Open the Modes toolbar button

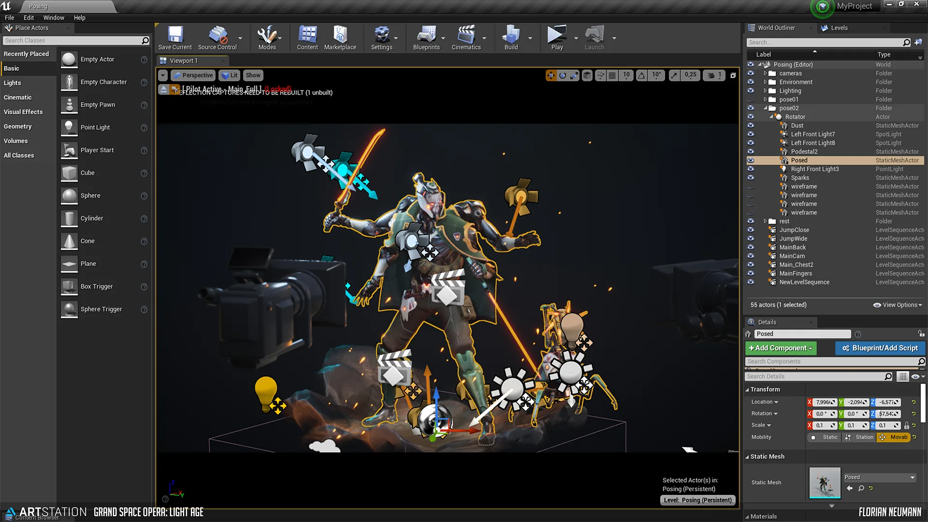tap(267, 38)
